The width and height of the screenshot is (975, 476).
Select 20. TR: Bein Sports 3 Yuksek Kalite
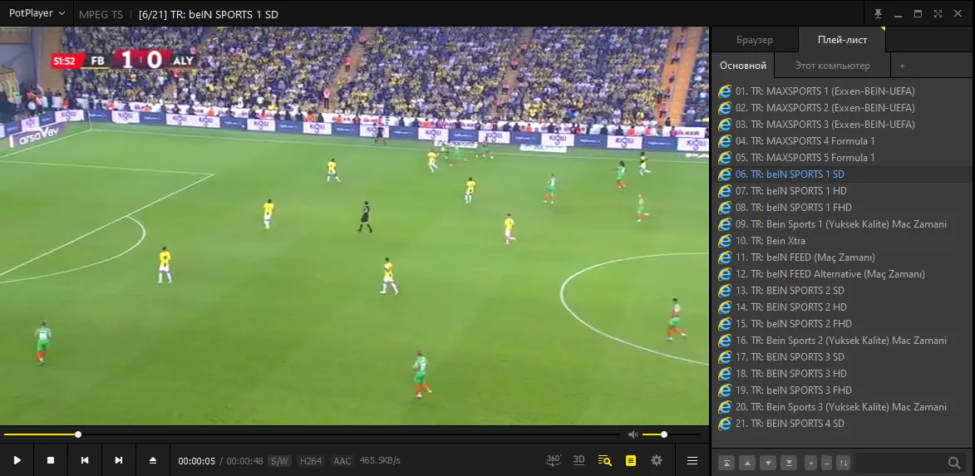(841, 407)
